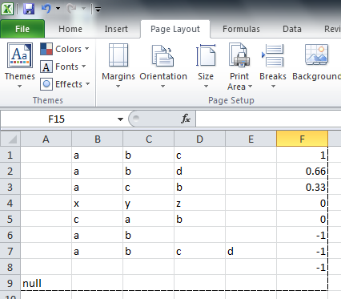Open the Name Box dropdown arrow
341x299 pixels.
(120, 119)
